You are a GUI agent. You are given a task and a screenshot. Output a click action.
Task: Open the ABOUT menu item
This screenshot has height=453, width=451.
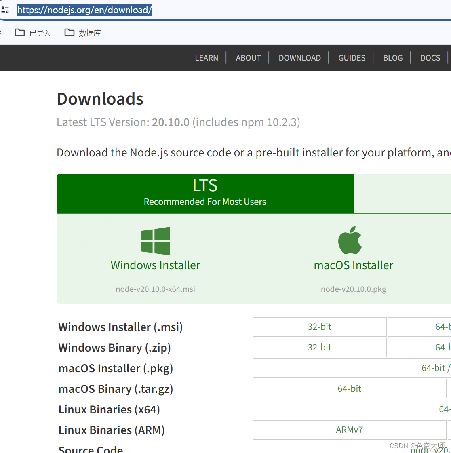point(248,58)
